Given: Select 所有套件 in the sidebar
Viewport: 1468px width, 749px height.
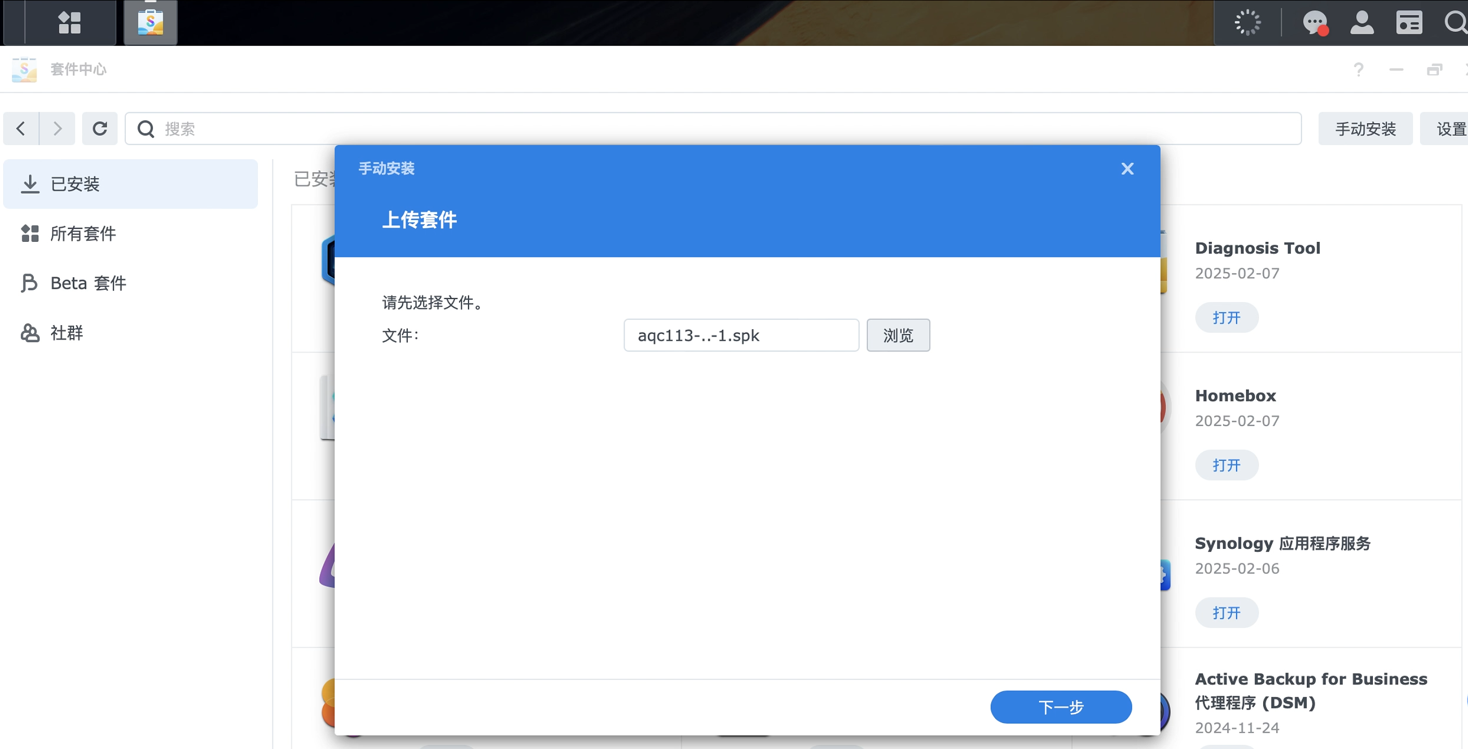Looking at the screenshot, I should point(131,233).
